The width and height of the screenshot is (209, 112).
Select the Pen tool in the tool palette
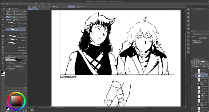[x=2, y=31]
